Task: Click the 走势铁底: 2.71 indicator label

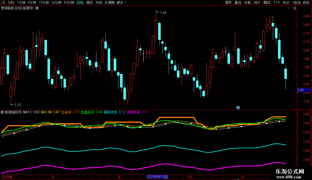Action: pos(137,112)
